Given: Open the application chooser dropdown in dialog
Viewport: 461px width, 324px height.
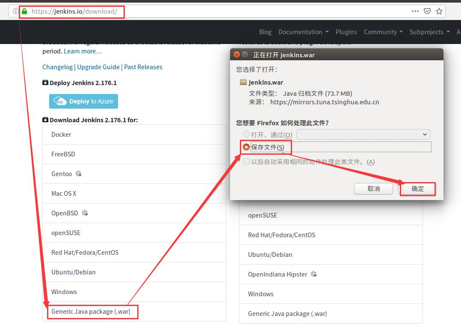Looking at the screenshot, I should pyautogui.click(x=363, y=134).
